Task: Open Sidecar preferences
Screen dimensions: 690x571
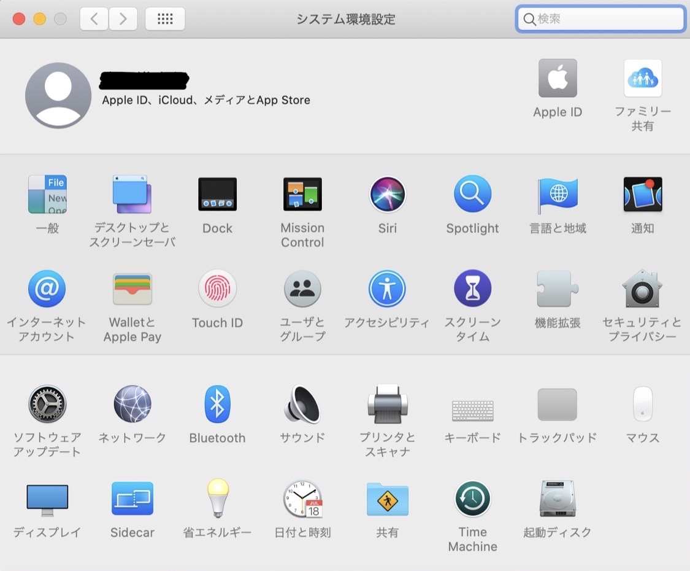Action: pos(132,499)
